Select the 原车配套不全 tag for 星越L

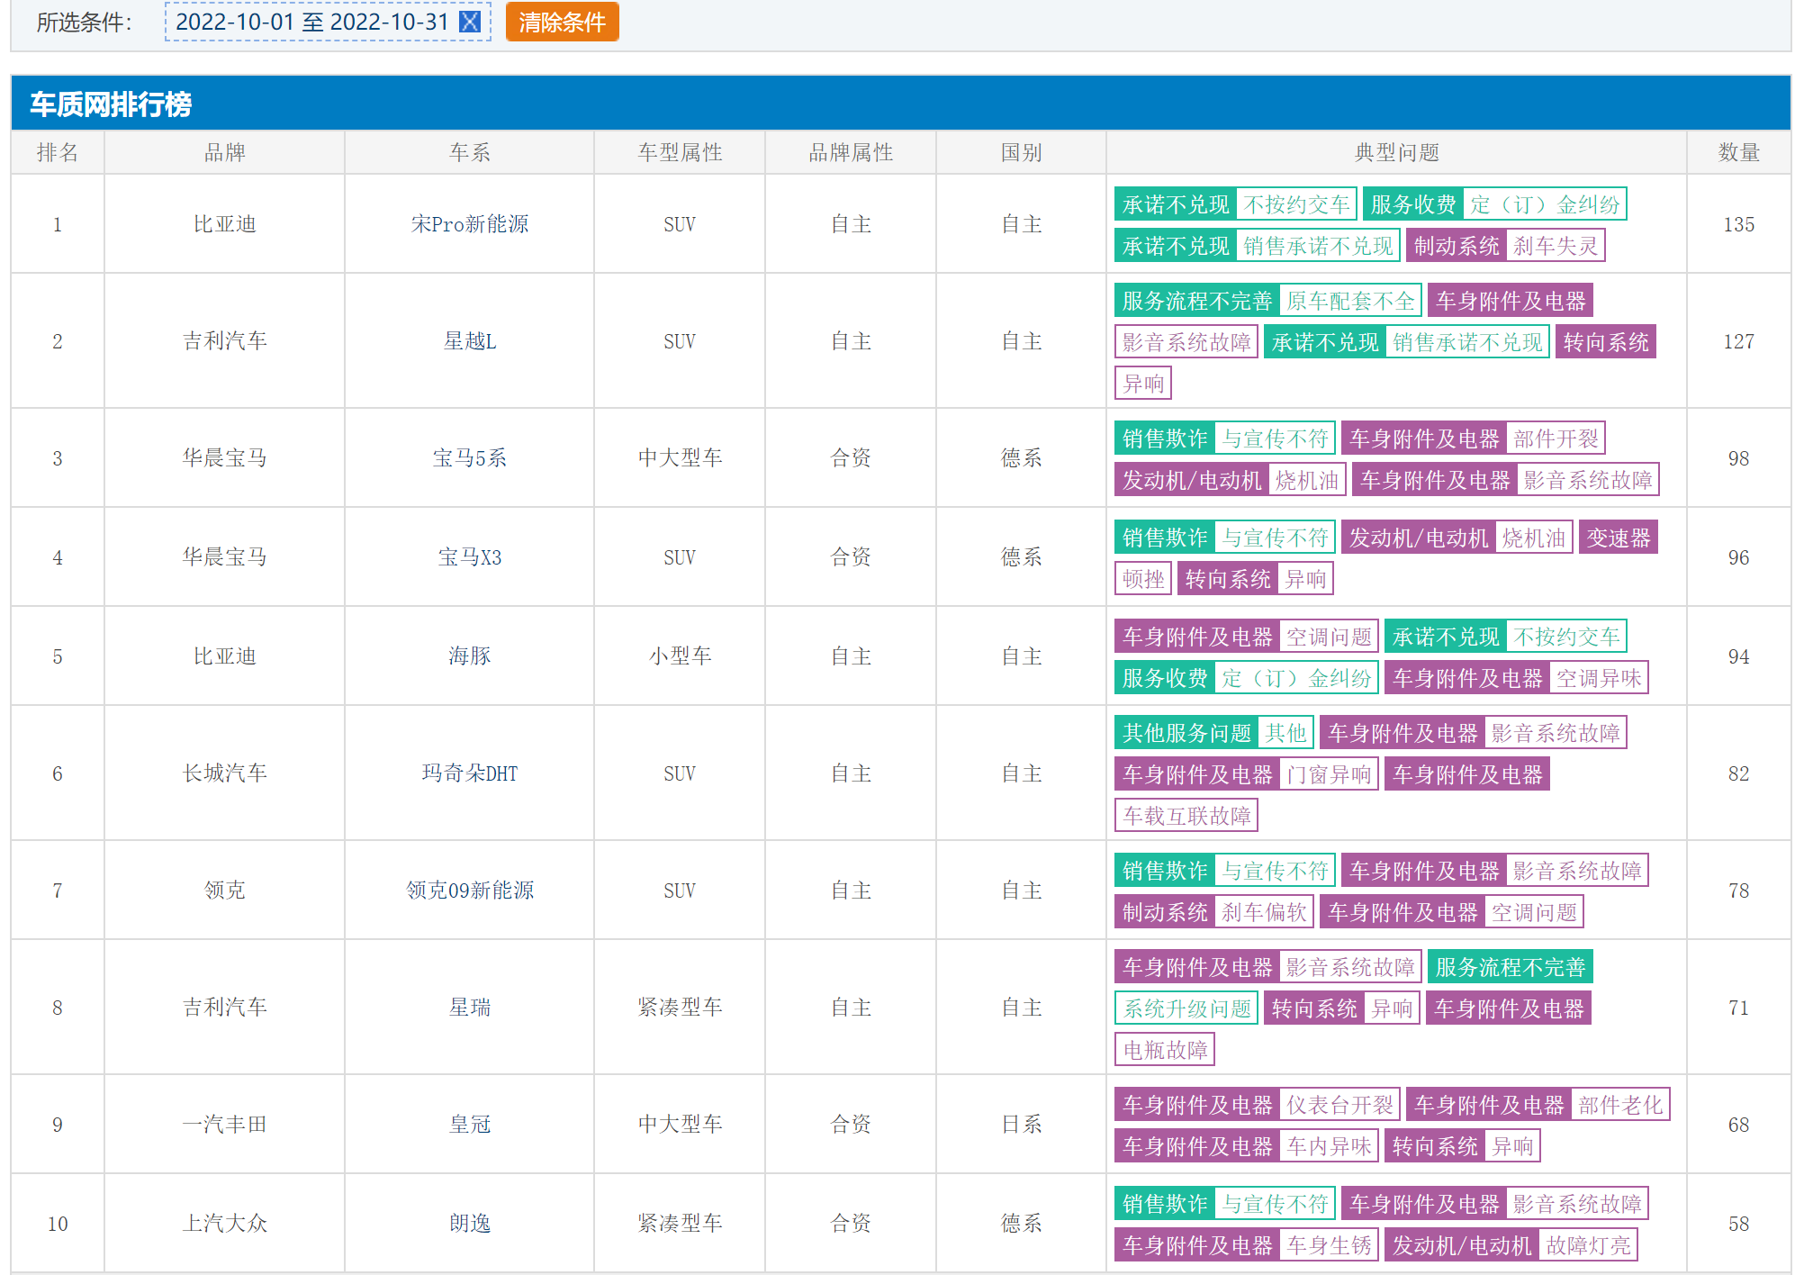pos(1350,301)
